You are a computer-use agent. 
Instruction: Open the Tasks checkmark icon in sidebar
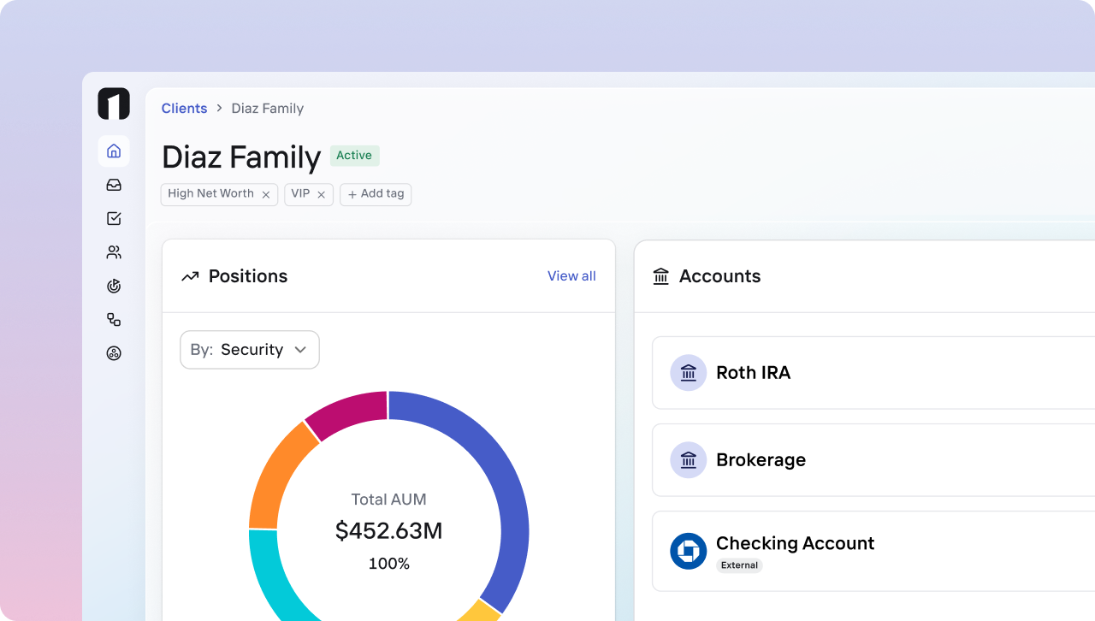[113, 218]
